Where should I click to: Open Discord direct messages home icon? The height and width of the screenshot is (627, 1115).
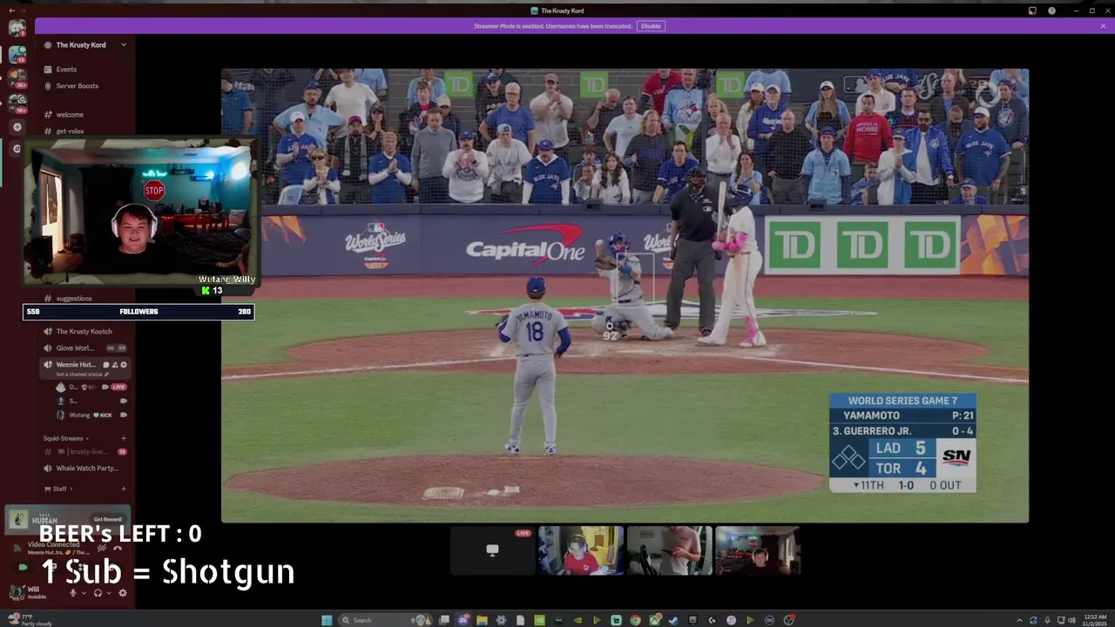17,27
